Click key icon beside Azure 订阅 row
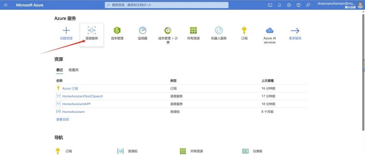 tap(58, 88)
